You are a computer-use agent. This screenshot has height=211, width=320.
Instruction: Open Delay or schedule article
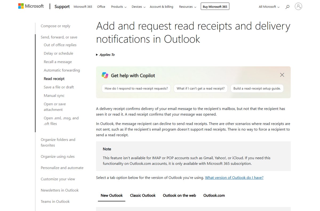[58, 53]
